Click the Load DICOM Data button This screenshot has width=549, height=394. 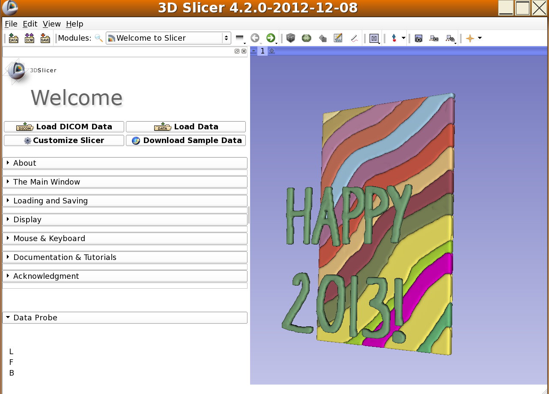[64, 127]
